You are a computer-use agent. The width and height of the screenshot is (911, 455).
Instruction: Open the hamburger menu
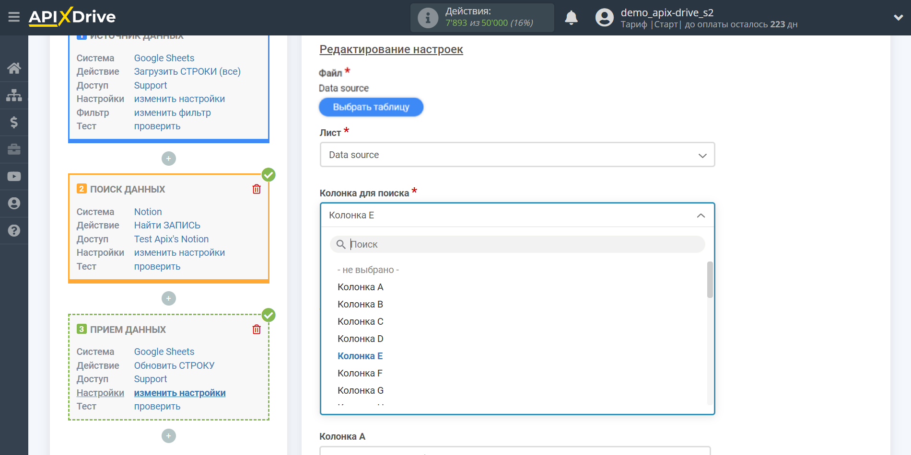(14, 17)
